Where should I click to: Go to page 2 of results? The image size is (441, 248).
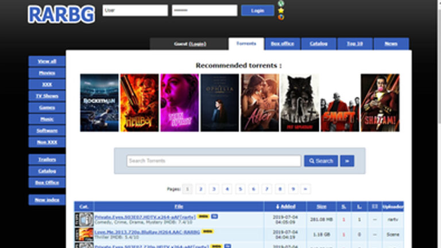[x=200, y=189]
